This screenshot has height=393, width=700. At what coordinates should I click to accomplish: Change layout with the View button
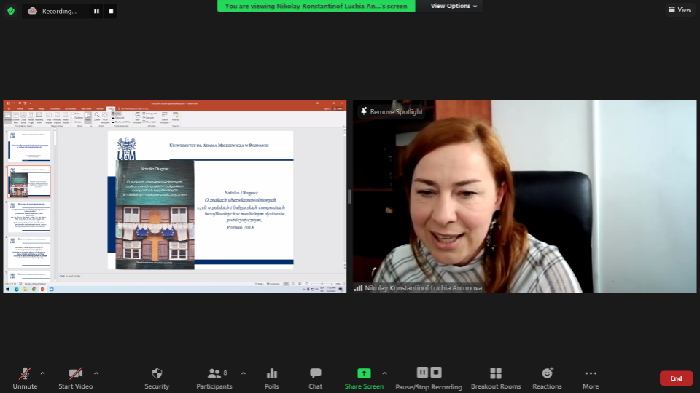(x=680, y=9)
